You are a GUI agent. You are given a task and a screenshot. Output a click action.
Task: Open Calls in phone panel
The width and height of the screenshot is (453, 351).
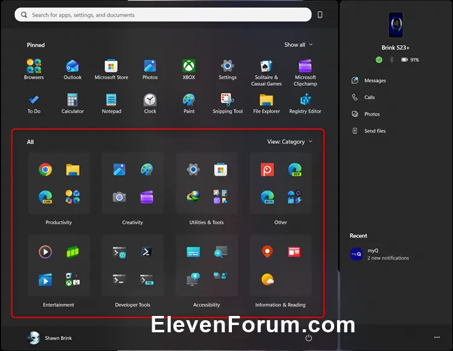point(363,97)
